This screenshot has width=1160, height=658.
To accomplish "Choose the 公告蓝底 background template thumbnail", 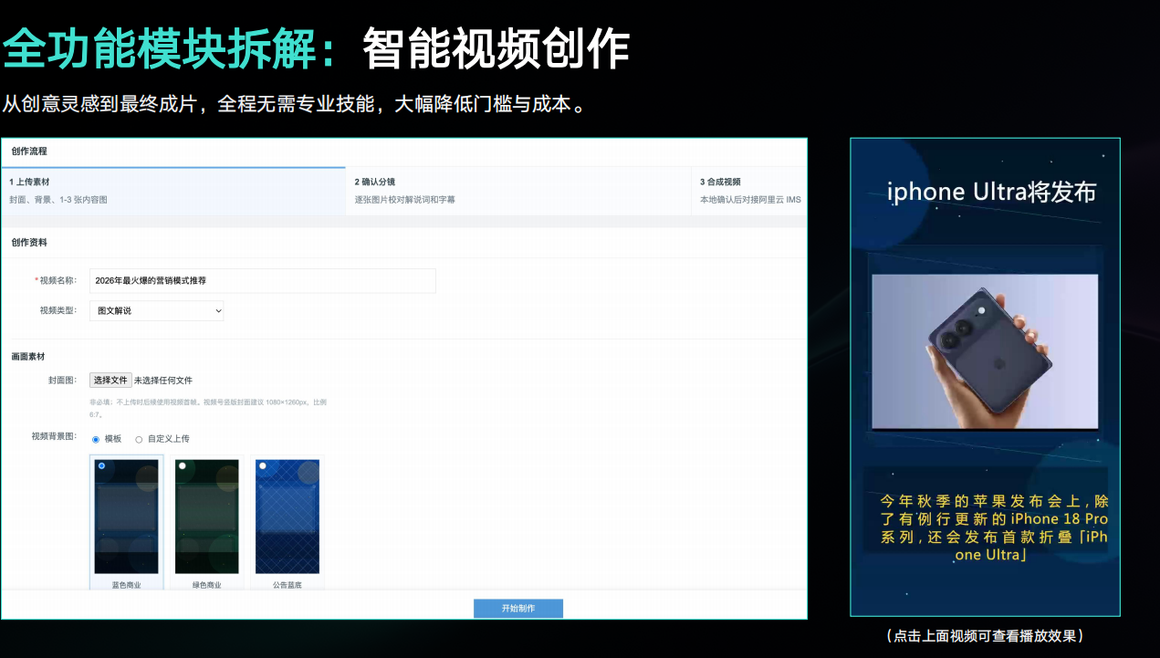I will (x=287, y=517).
